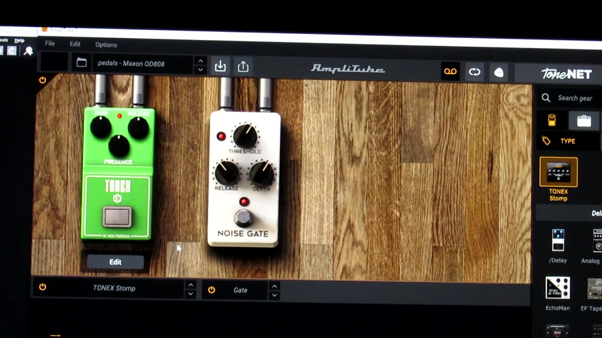Stomp the TONEX pedal footswitch
The height and width of the screenshot is (338, 602).
point(117,217)
